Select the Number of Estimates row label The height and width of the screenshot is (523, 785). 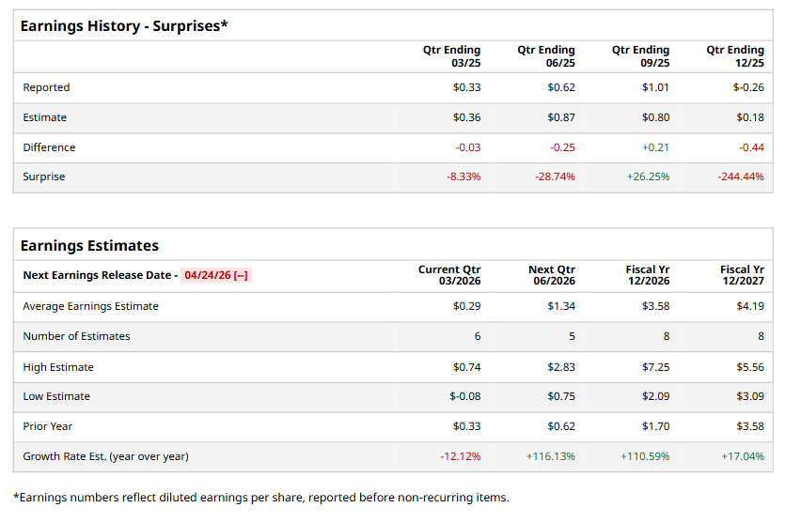[x=76, y=336]
